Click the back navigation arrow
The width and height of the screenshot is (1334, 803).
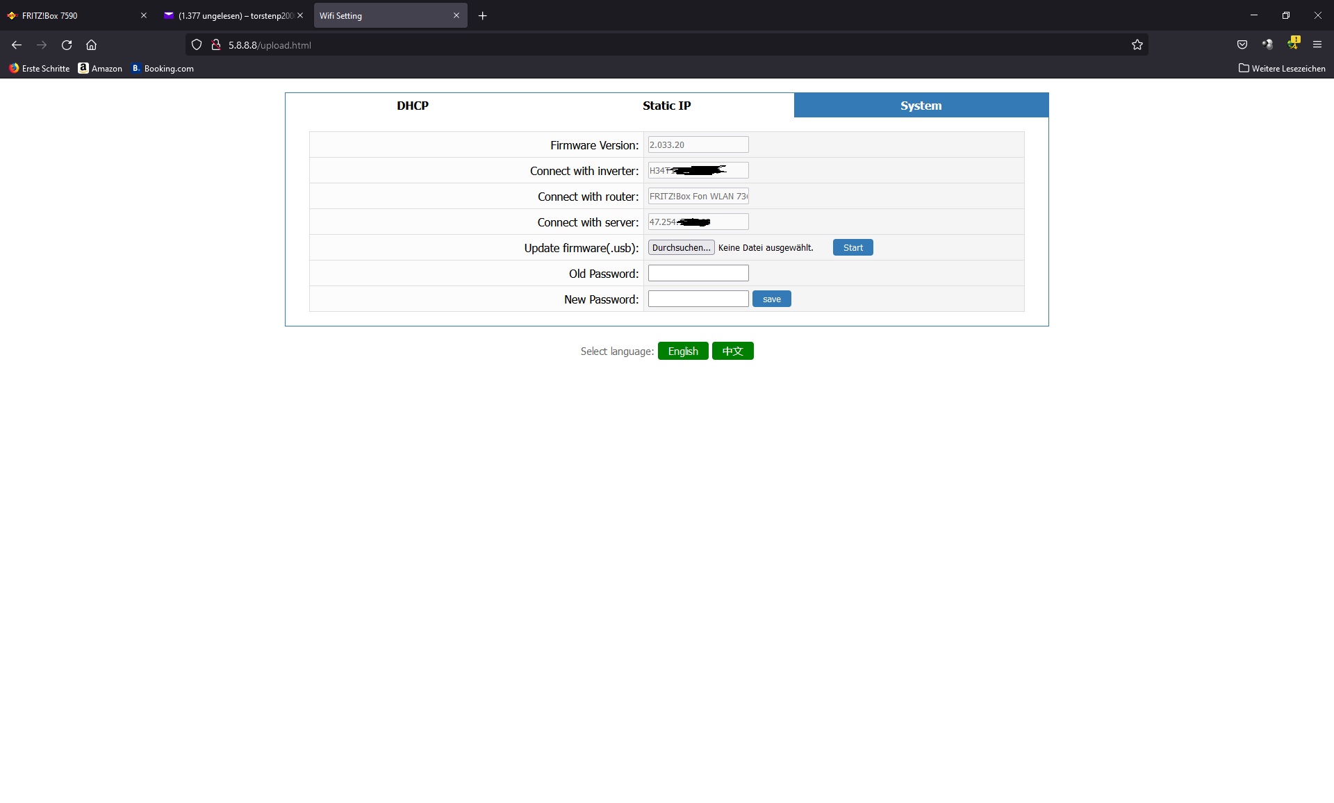[16, 44]
